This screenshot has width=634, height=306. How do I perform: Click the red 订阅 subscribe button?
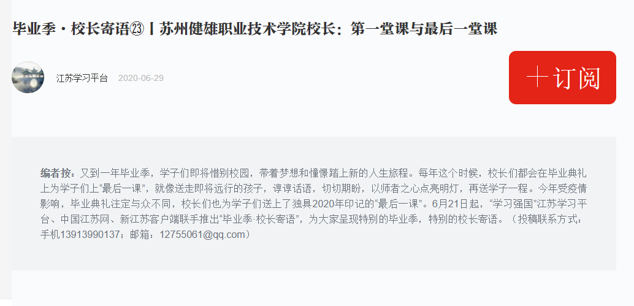562,78
